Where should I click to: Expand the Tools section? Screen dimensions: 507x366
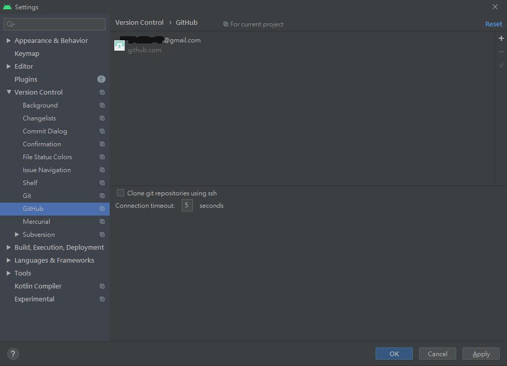click(8, 273)
